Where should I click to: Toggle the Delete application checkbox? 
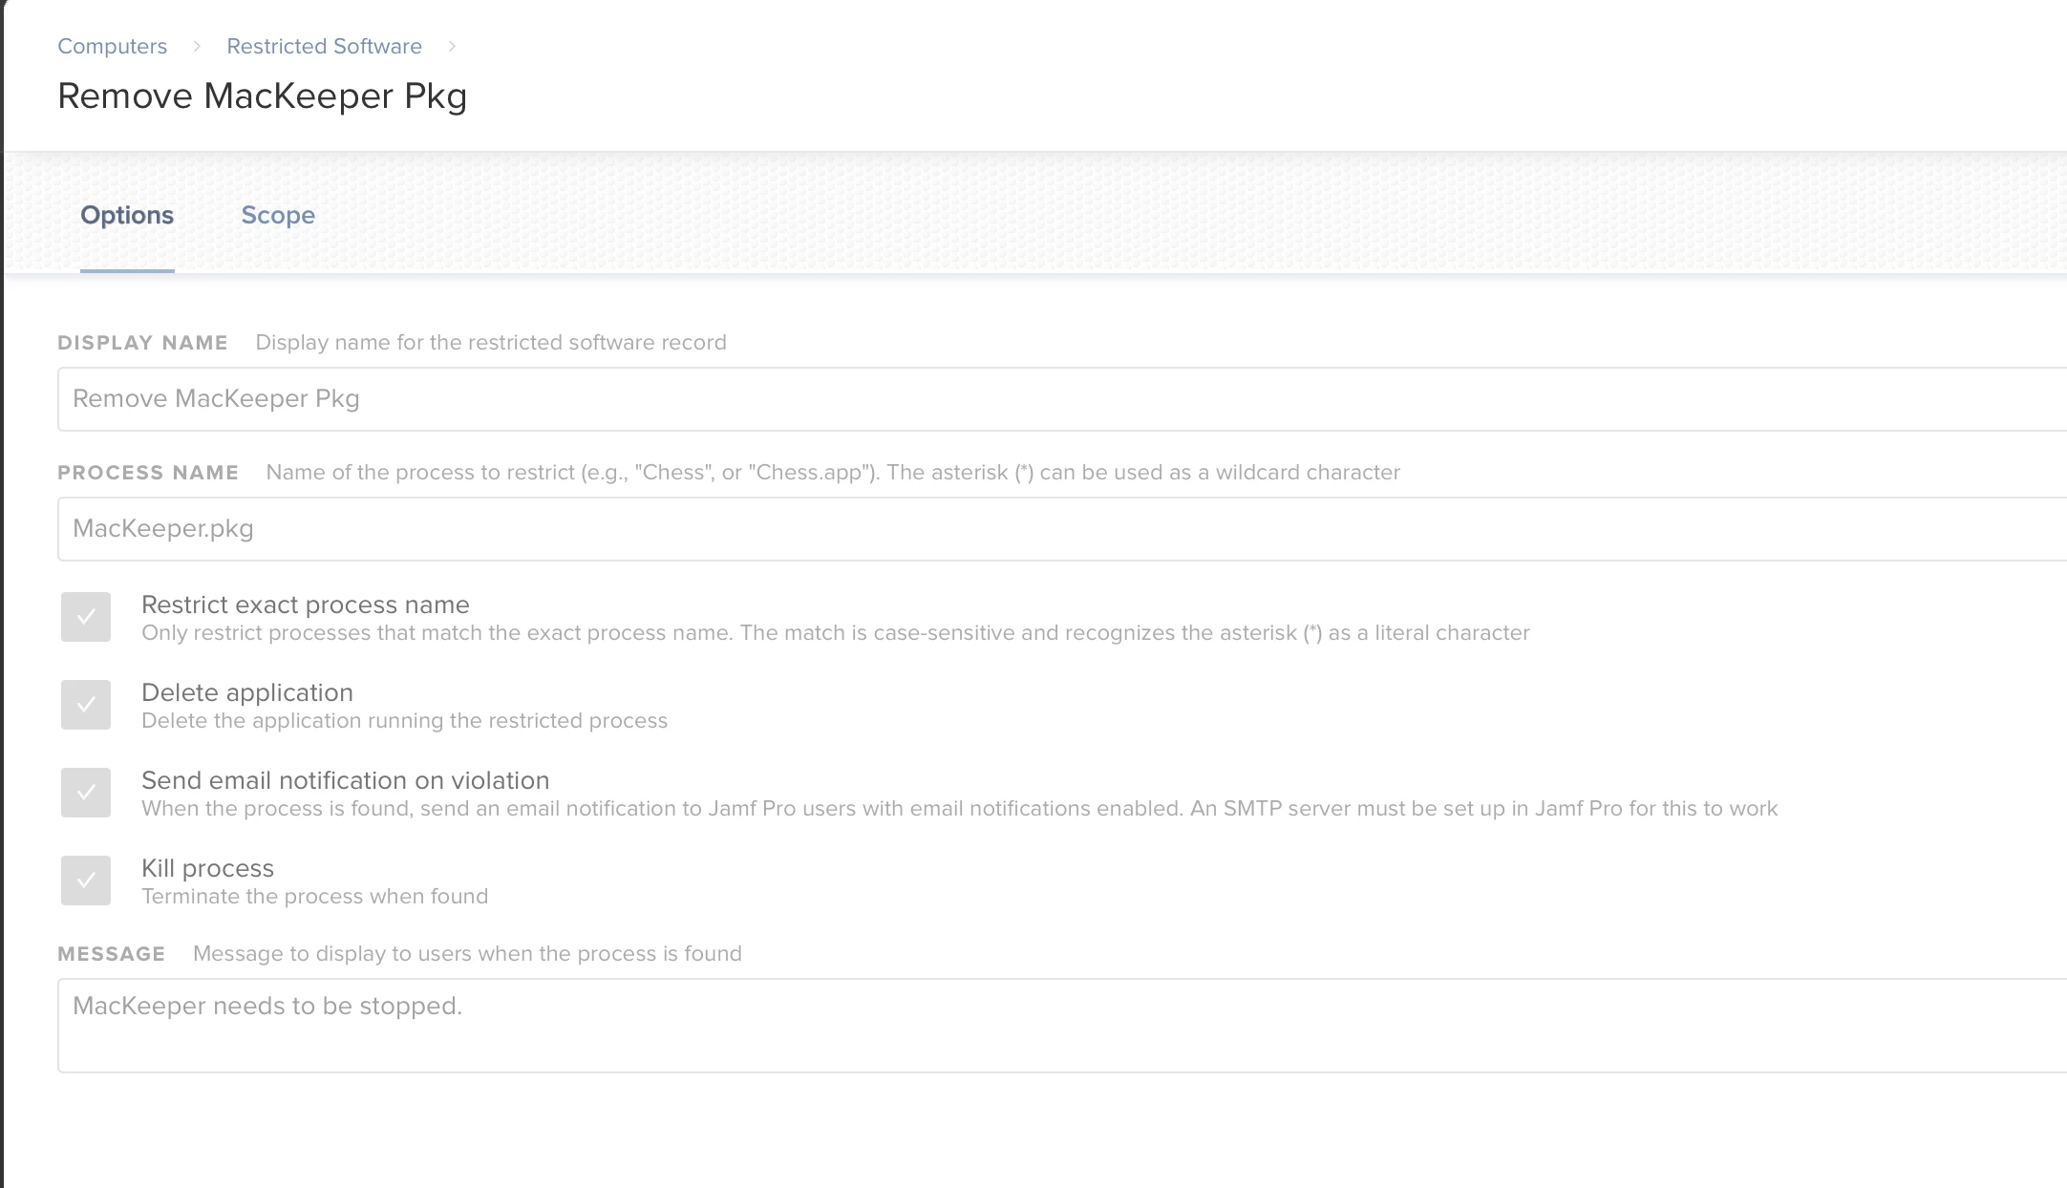point(86,705)
